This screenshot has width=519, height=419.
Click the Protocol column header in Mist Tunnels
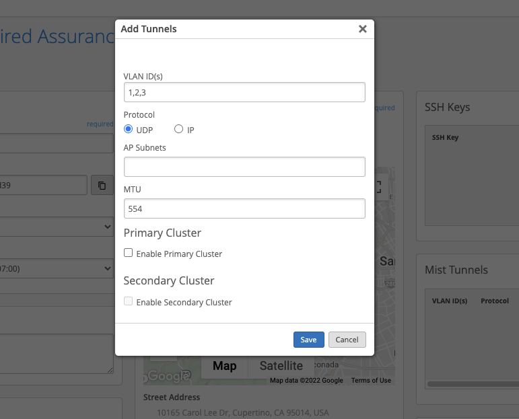click(494, 301)
